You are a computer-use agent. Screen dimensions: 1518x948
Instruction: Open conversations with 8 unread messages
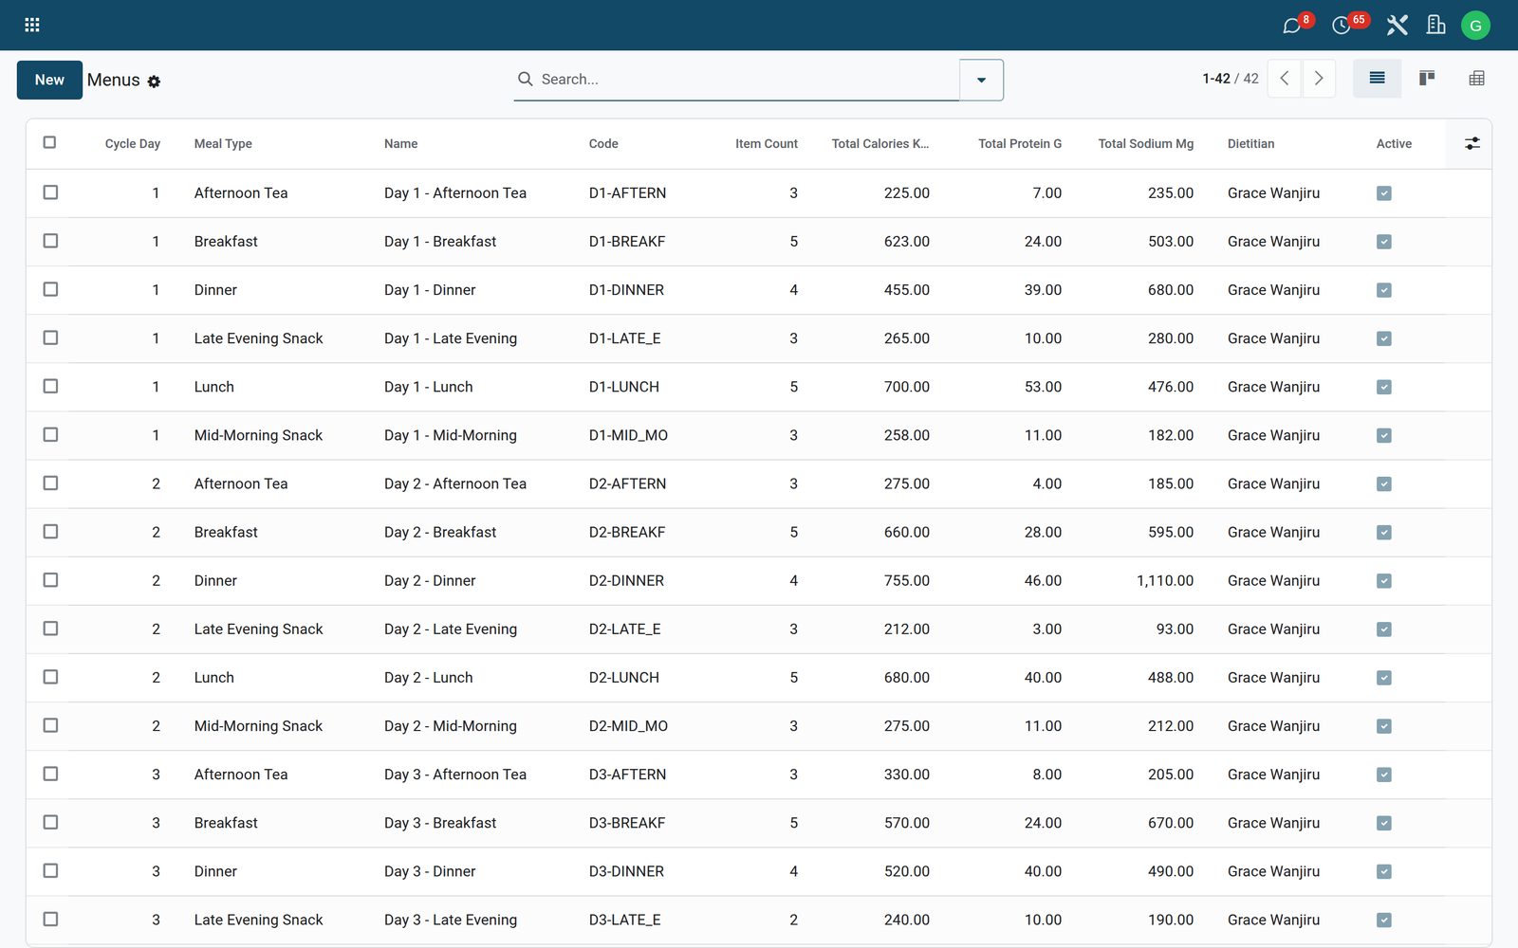1291,26
